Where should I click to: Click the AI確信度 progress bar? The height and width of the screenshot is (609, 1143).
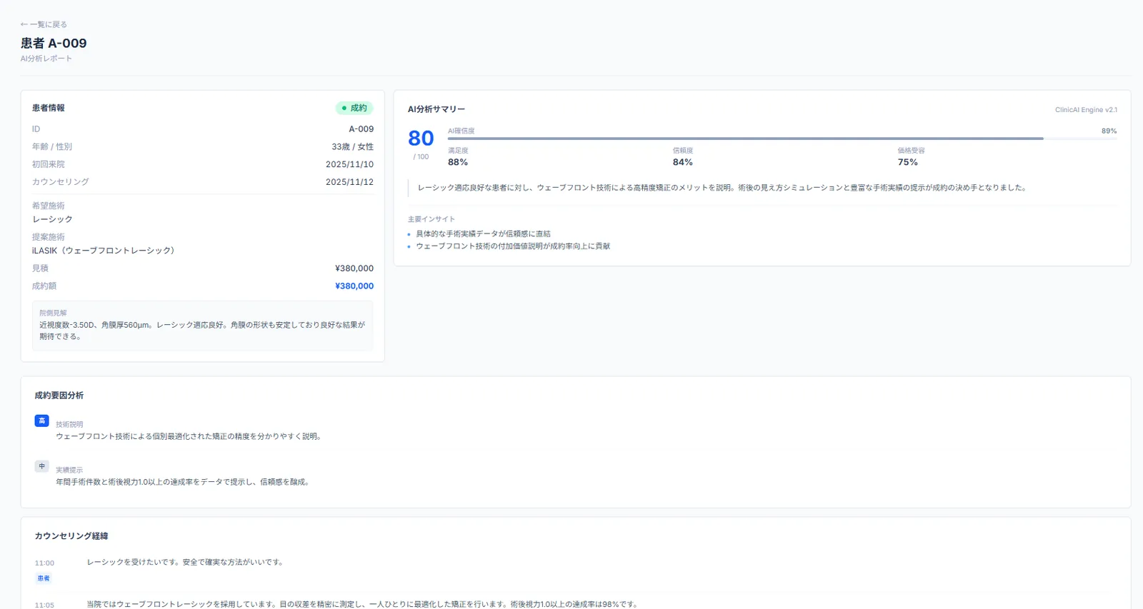pos(782,139)
